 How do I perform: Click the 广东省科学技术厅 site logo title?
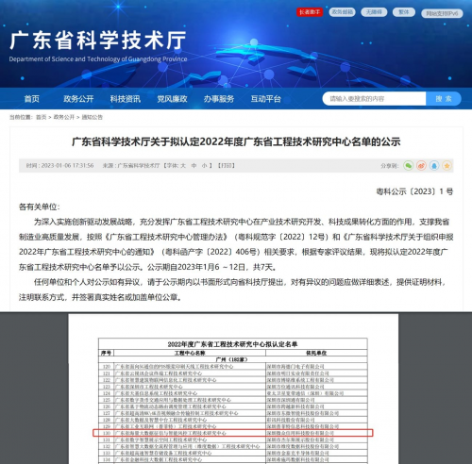pos(98,41)
